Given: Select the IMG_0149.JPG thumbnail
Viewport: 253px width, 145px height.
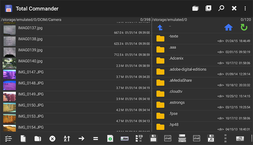Looking at the screenshot, I should point(9,96).
